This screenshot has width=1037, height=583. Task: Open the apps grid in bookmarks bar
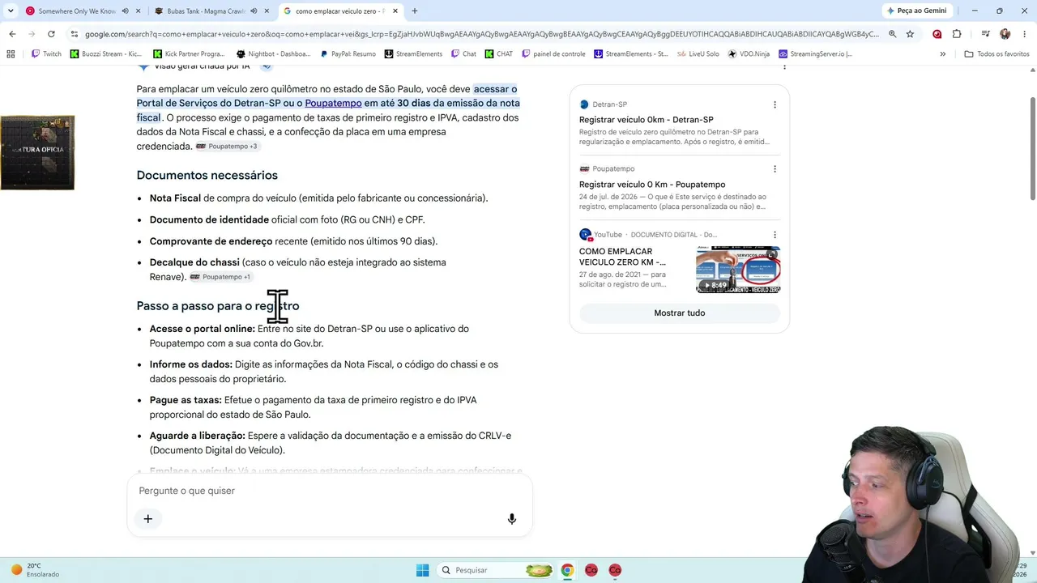coord(11,54)
